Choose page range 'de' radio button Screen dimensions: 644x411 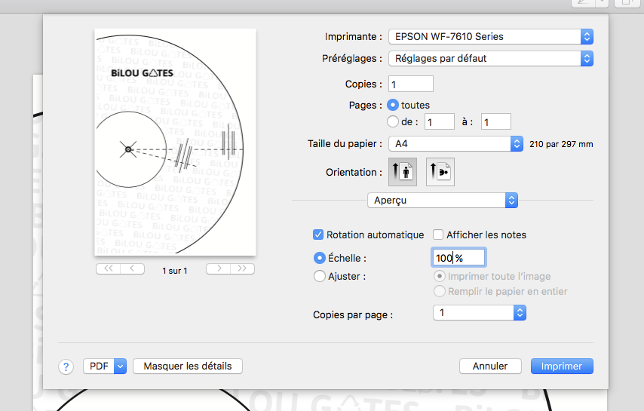coord(392,121)
